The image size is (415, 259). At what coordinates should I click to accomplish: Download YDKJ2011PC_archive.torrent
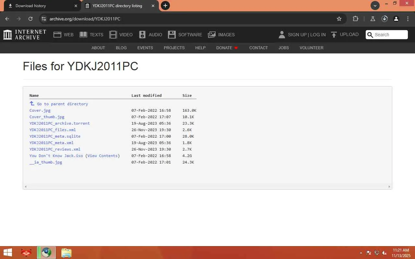pyautogui.click(x=60, y=123)
